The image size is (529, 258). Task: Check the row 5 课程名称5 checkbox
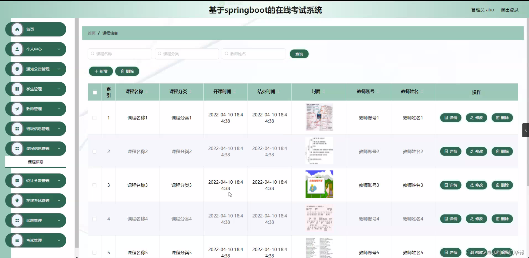coord(95,253)
